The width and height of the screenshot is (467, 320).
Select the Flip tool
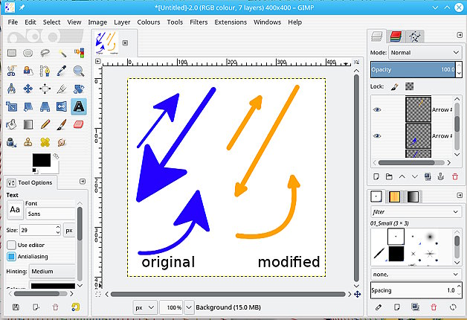[62, 106]
